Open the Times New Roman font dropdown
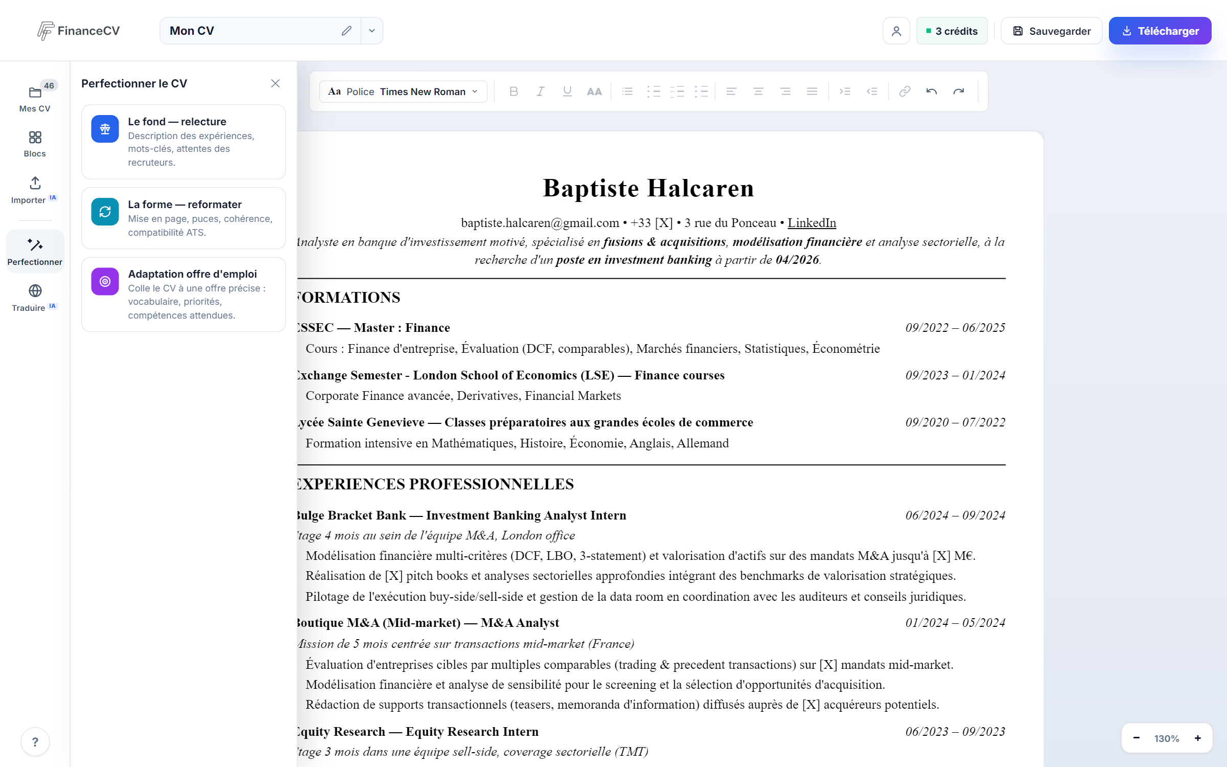Screen dimensions: 1227x767 point(403,92)
